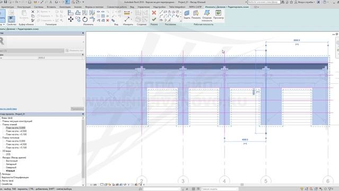The height and width of the screenshot is (191, 339).
Task: Open the Северный elevation view
Action: (x=11, y=168)
